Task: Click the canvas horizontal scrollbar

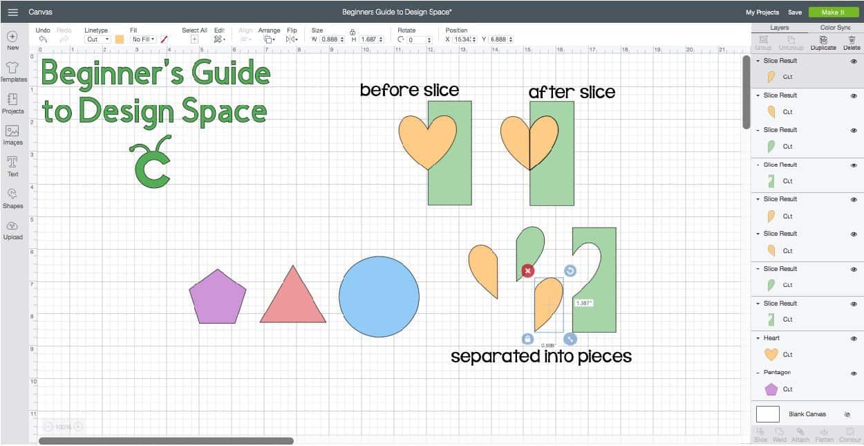Action: [x=166, y=440]
